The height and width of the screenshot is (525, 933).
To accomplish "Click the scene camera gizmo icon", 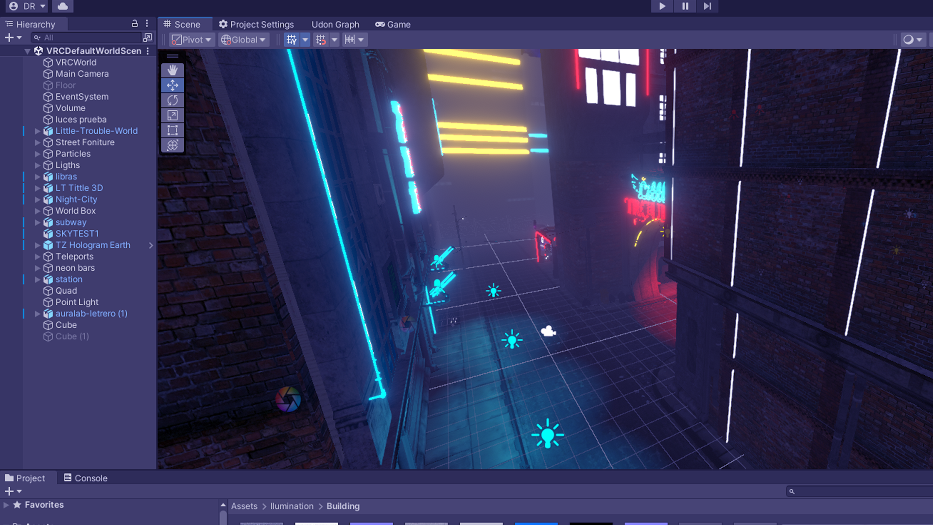I will pos(549,332).
